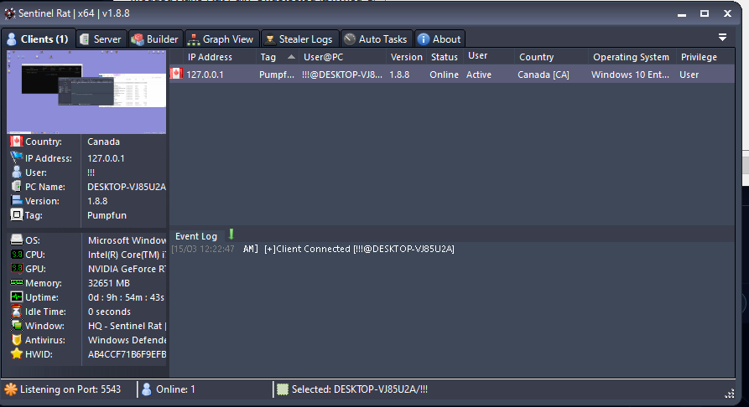Open the Server tab
The image size is (749, 407).
[101, 39]
